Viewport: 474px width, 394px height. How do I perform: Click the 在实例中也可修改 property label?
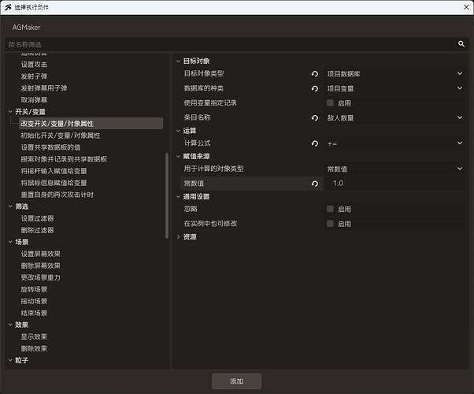pyautogui.click(x=210, y=224)
